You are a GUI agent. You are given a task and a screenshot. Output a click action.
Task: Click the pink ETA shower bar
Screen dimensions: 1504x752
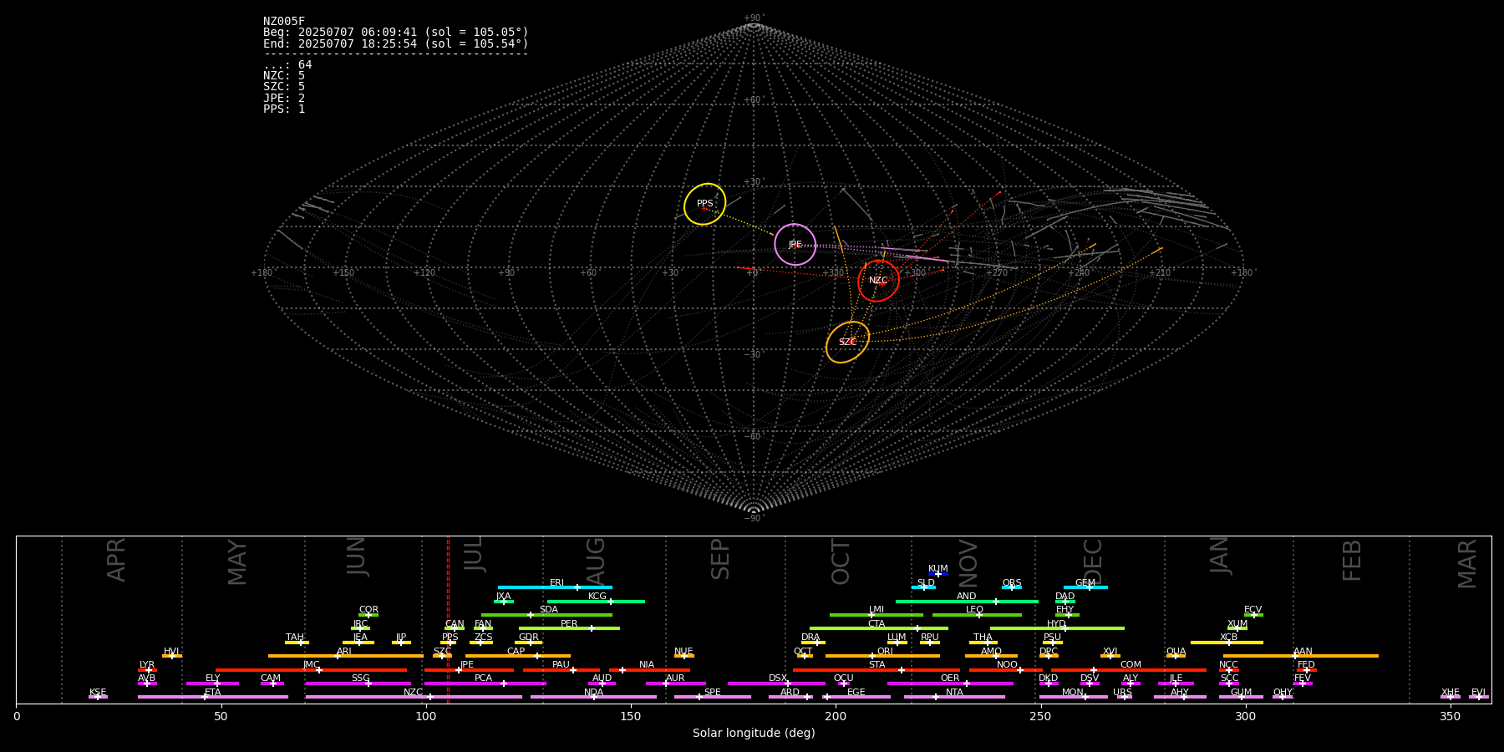coord(213,697)
